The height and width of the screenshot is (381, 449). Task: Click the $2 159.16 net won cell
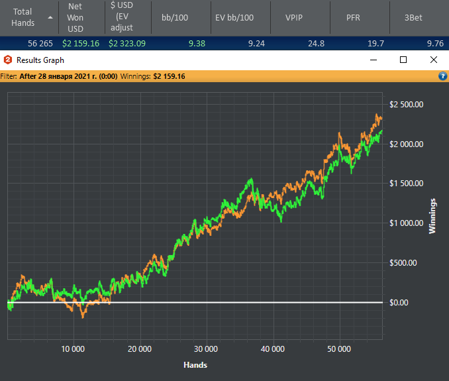click(81, 43)
